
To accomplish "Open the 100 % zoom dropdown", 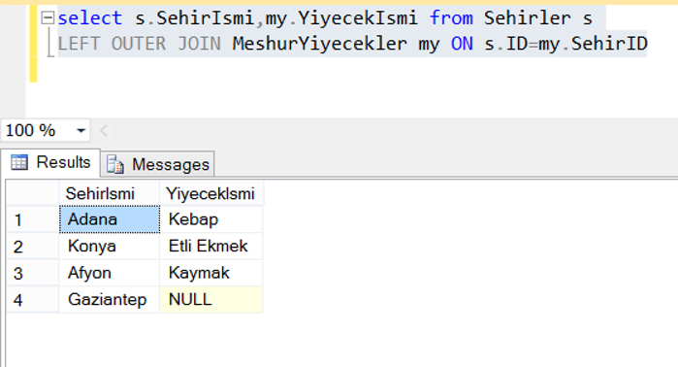I will tap(81, 130).
